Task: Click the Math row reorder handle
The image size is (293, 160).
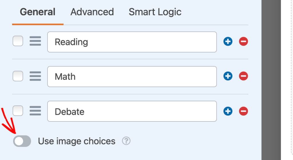Action: pos(35,76)
